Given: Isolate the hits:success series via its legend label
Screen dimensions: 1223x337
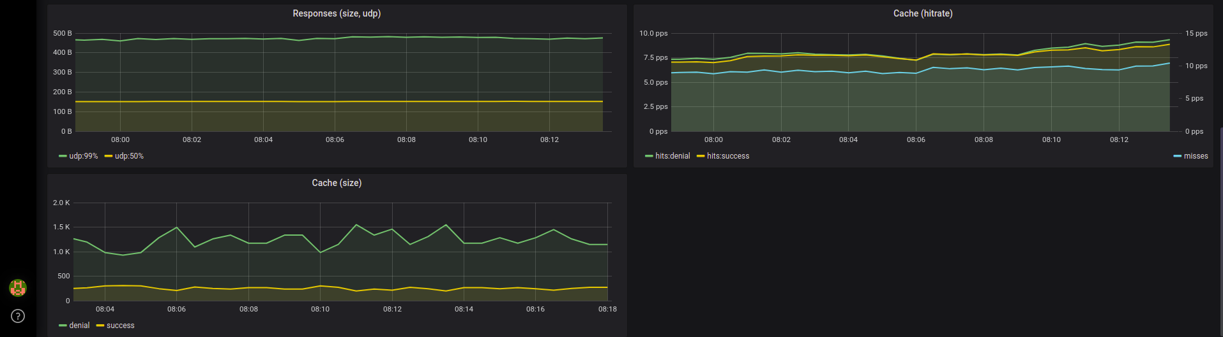Looking at the screenshot, I should tap(728, 156).
